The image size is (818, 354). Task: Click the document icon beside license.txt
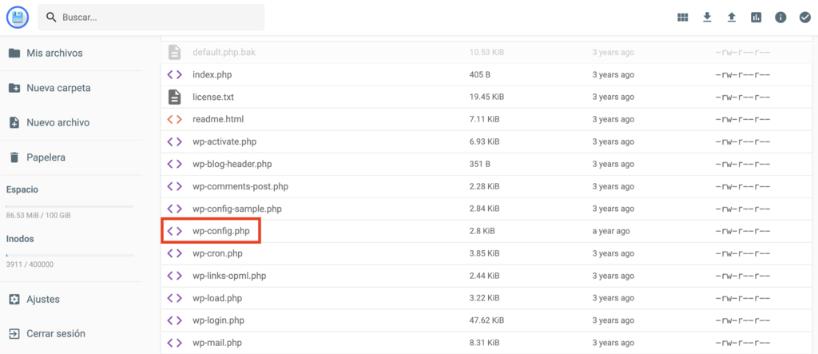(174, 97)
